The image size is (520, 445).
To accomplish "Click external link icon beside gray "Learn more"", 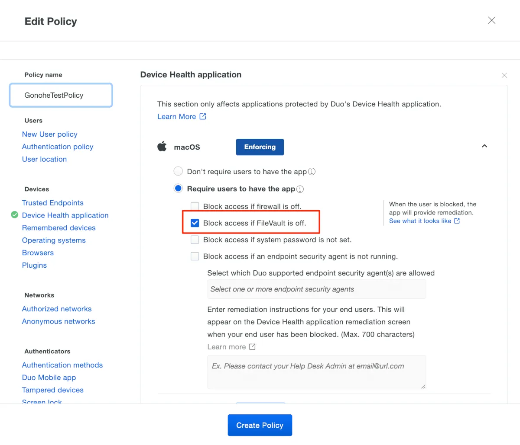I will (x=252, y=347).
